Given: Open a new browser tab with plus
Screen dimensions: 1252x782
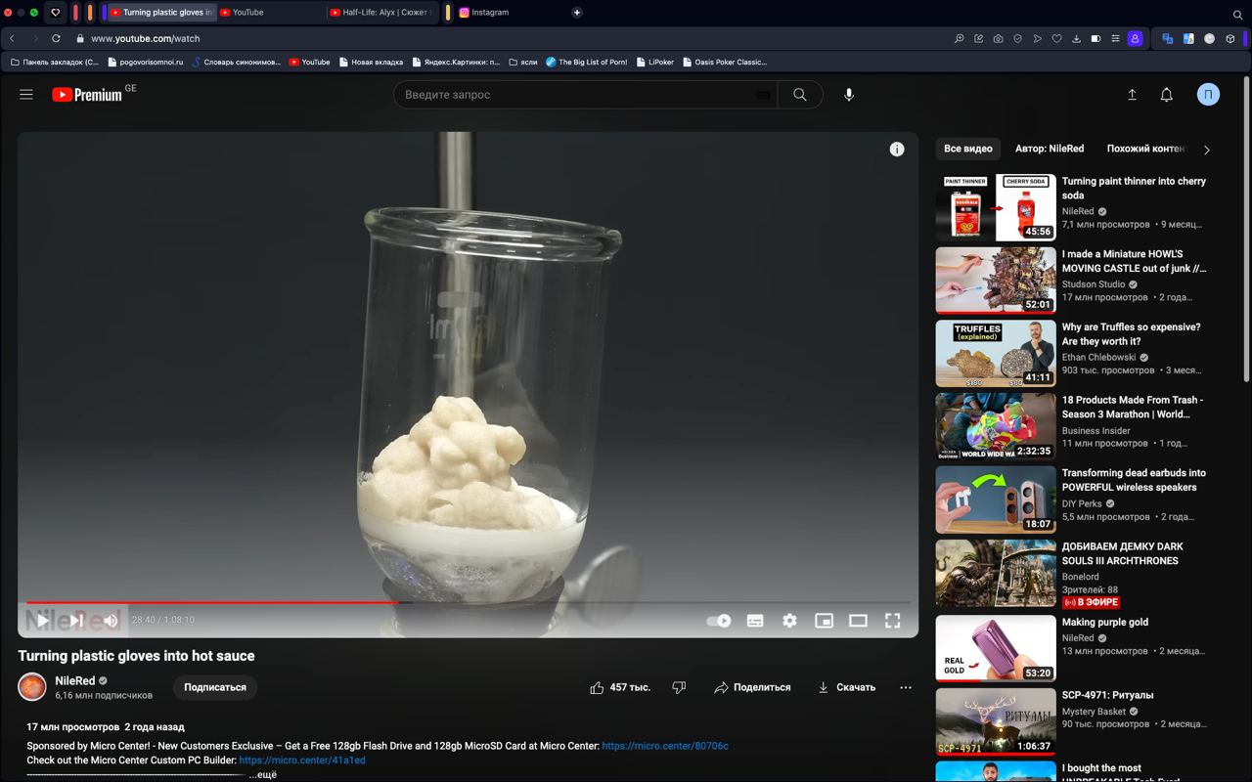Looking at the screenshot, I should point(577,13).
